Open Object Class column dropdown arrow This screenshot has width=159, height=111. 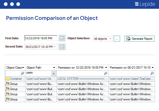tap(23, 68)
